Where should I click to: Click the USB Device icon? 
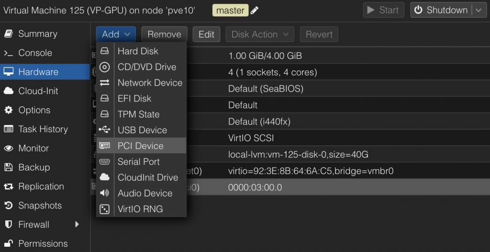104,130
